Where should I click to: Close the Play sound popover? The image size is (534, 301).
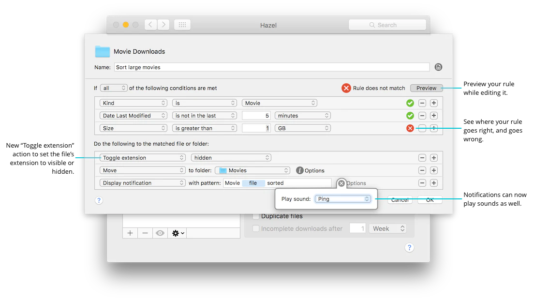(x=341, y=183)
